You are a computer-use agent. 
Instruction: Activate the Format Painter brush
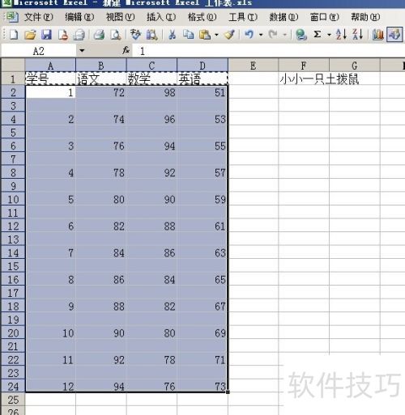pos(229,35)
